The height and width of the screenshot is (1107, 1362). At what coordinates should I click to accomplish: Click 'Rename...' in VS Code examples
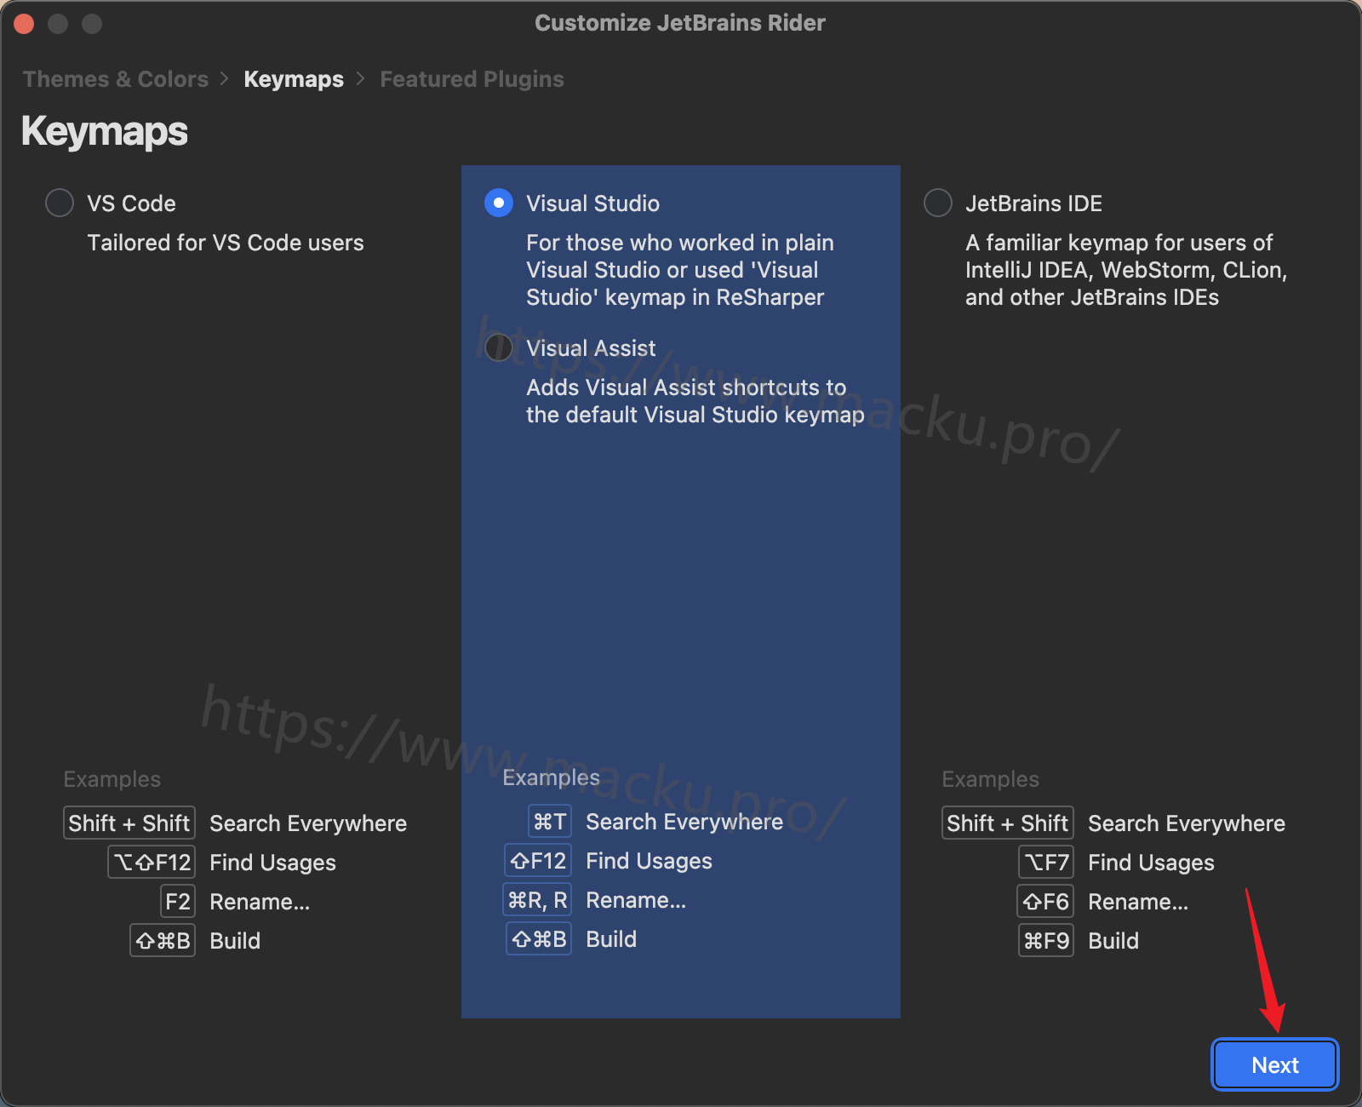[x=260, y=902]
